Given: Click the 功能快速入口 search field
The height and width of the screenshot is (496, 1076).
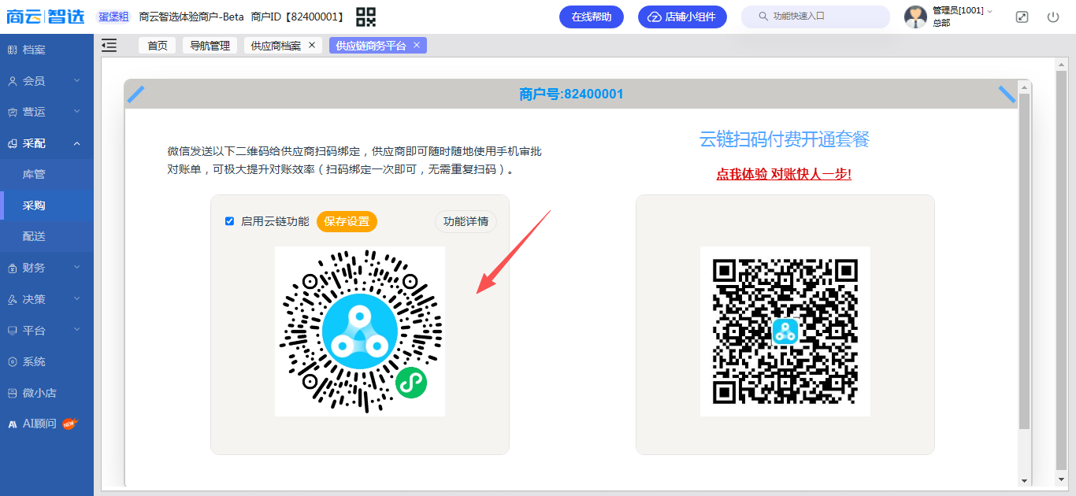Looking at the screenshot, I should (x=819, y=16).
